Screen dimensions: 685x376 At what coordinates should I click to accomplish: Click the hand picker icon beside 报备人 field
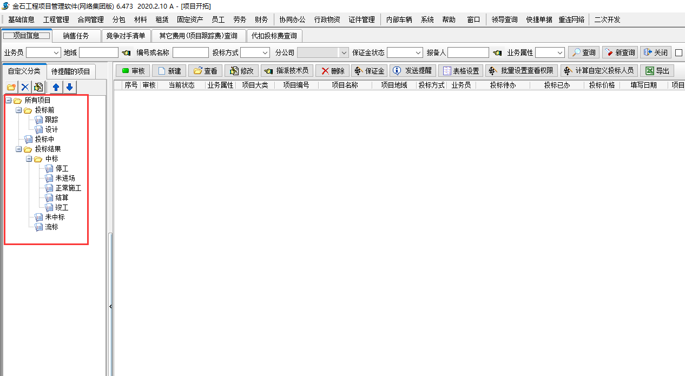pos(497,52)
